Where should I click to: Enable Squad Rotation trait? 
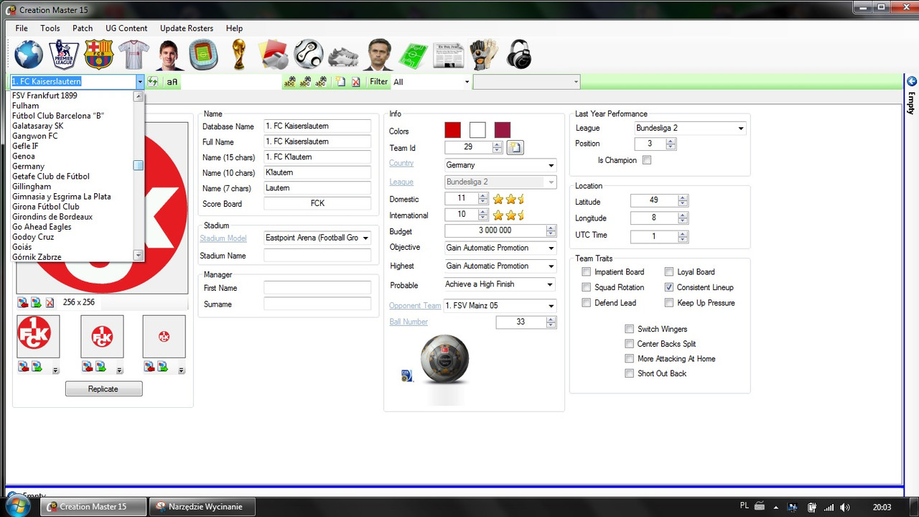[x=587, y=287]
